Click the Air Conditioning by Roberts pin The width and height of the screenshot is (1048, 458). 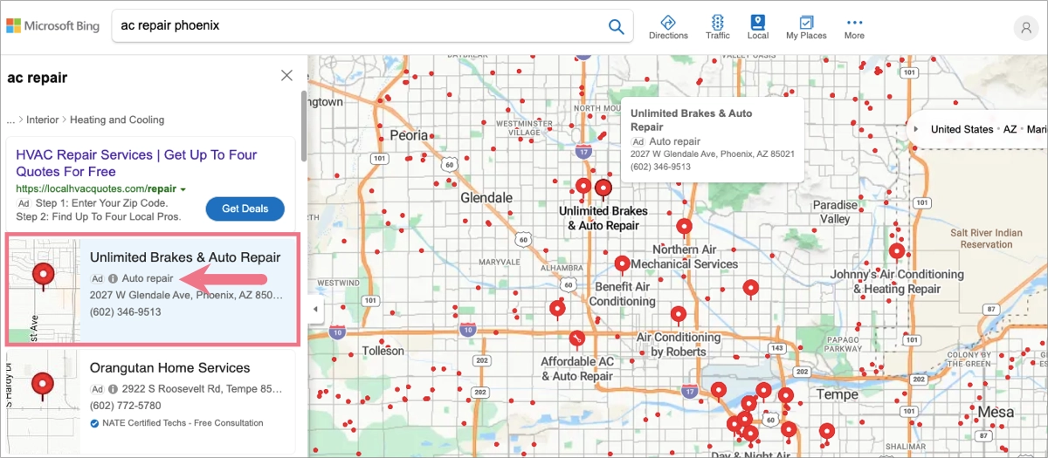[x=679, y=314]
